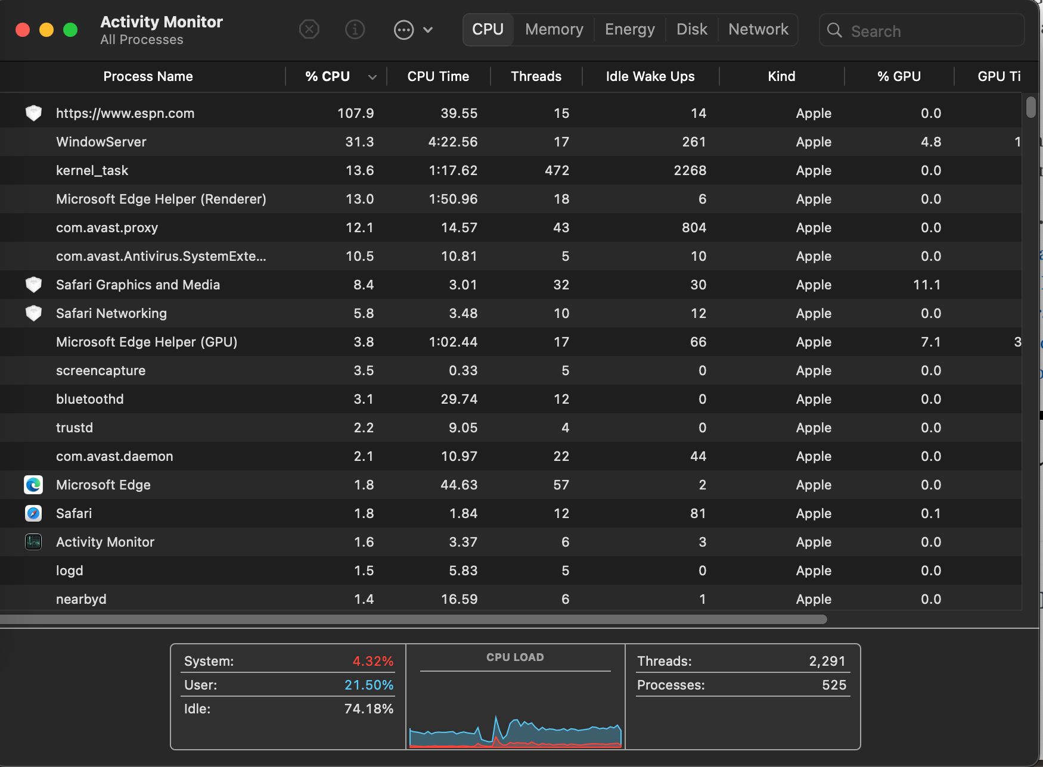Click the Microsoft Edge app icon
This screenshot has height=767, width=1043.
tap(33, 485)
